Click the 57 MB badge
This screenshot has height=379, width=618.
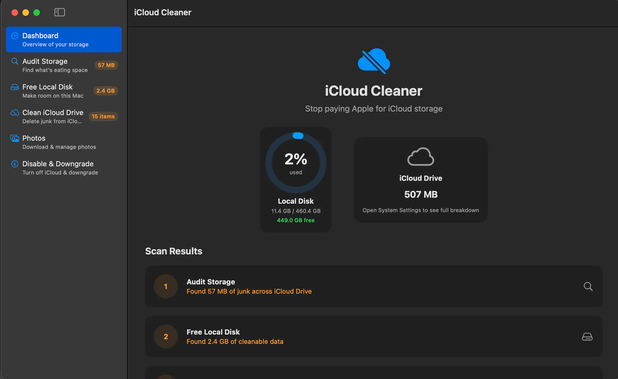(x=106, y=65)
